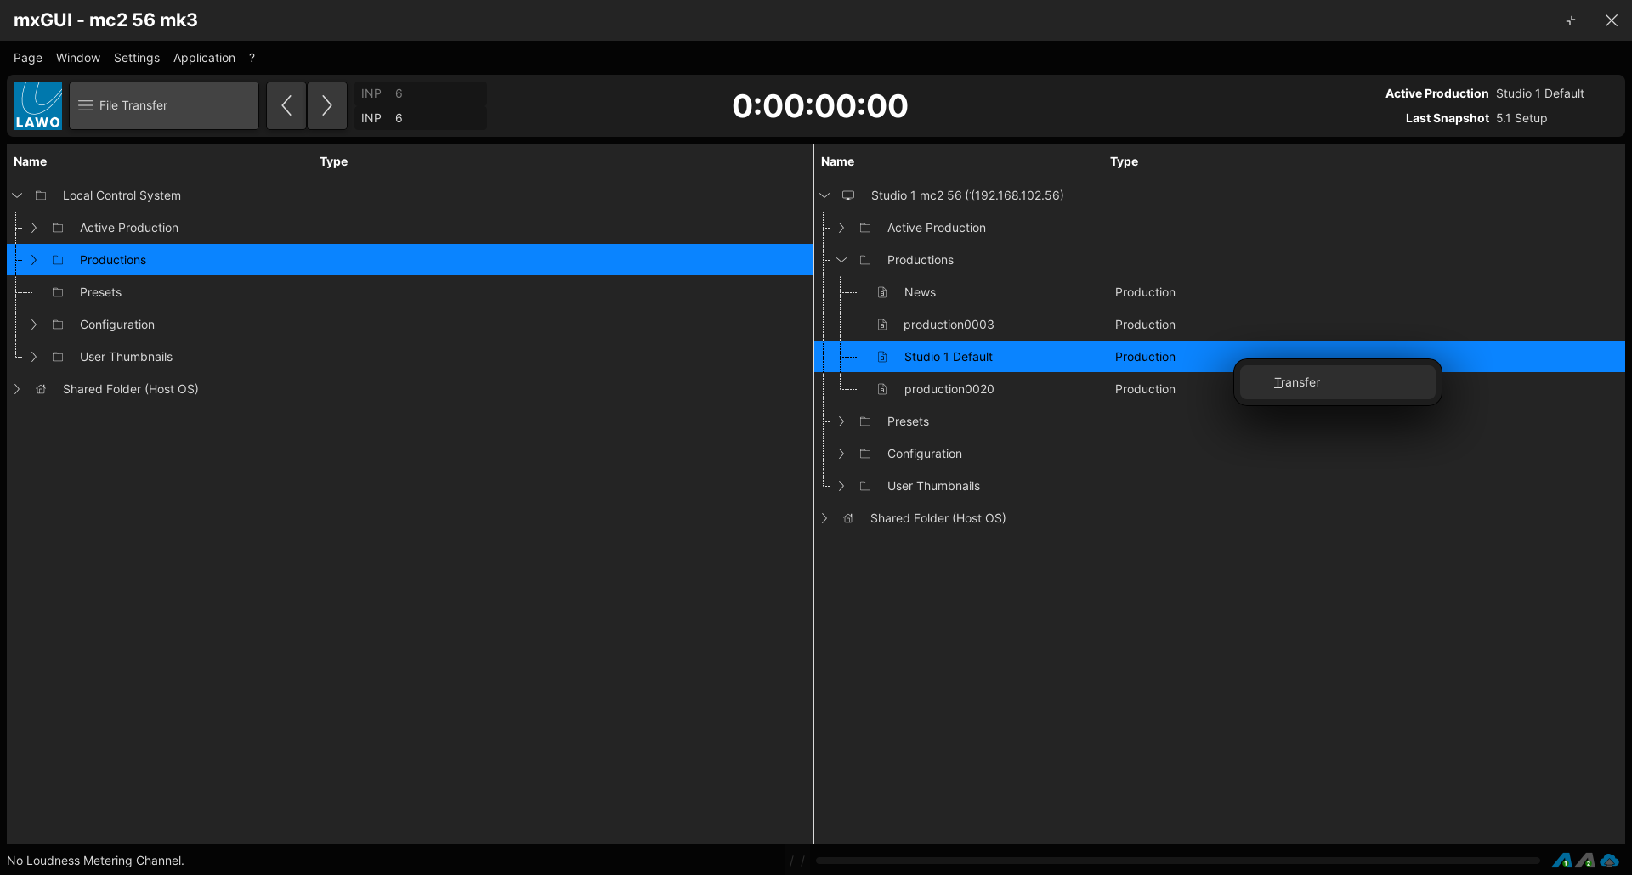Screen dimensions: 1632x875
Task: Click the grey status icon numbered 2
Action: click(1585, 861)
